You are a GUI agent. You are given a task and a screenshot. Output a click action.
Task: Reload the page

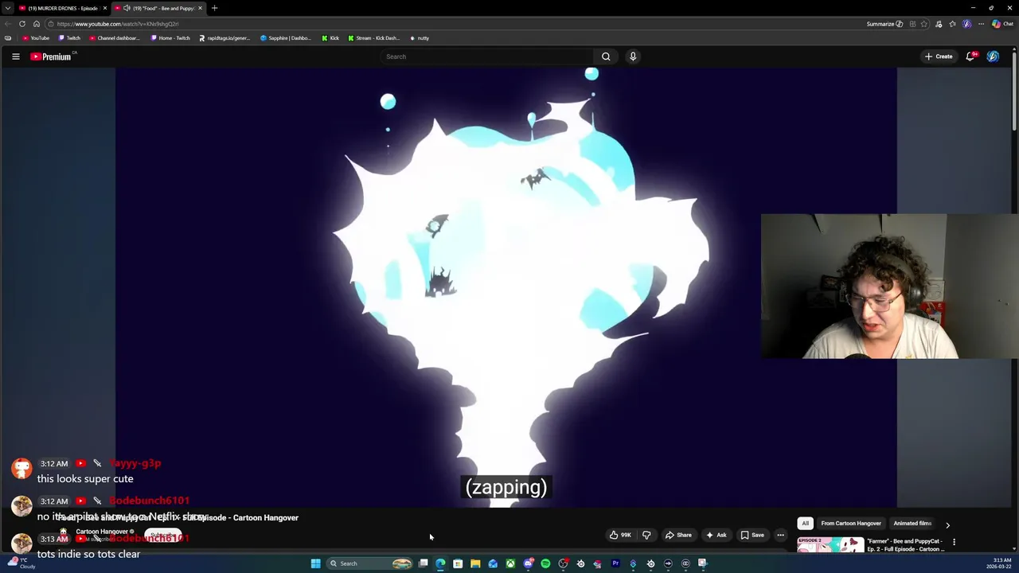click(22, 24)
